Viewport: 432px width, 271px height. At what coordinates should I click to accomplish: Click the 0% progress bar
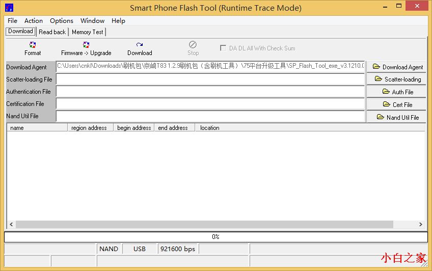pos(215,237)
